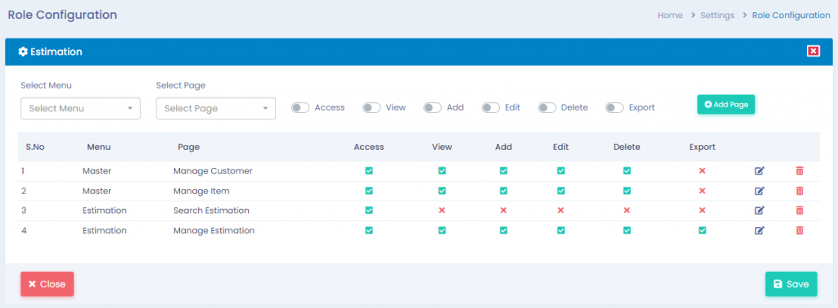
Task: Click the Estimation gear icon
Action: [x=22, y=52]
